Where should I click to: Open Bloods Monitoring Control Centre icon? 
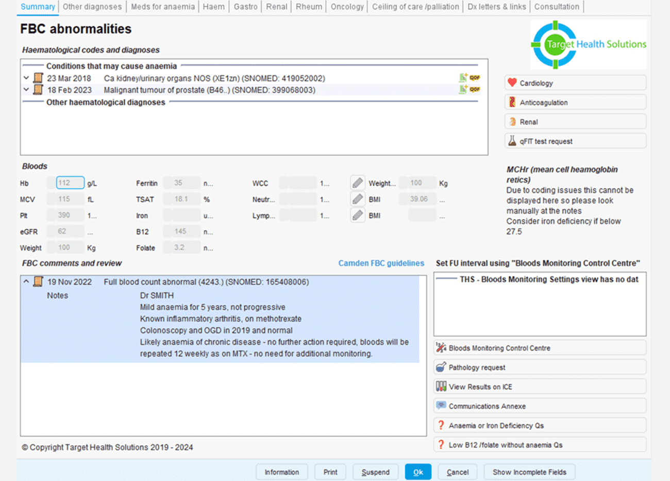click(x=441, y=347)
